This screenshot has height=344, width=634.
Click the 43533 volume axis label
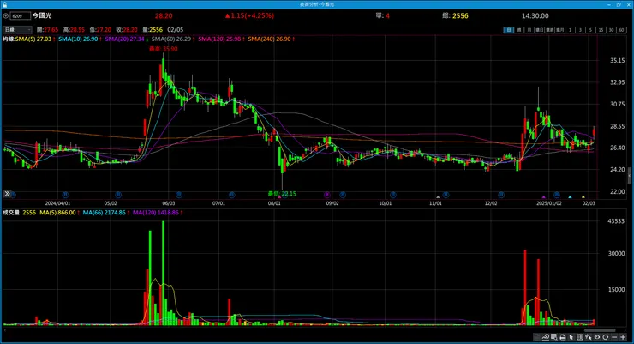click(616, 221)
